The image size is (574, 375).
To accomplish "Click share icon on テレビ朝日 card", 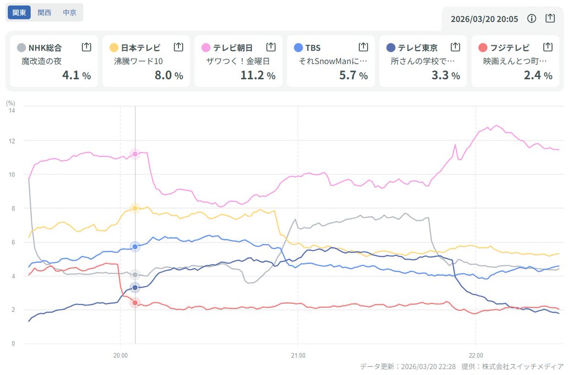I will (x=271, y=47).
